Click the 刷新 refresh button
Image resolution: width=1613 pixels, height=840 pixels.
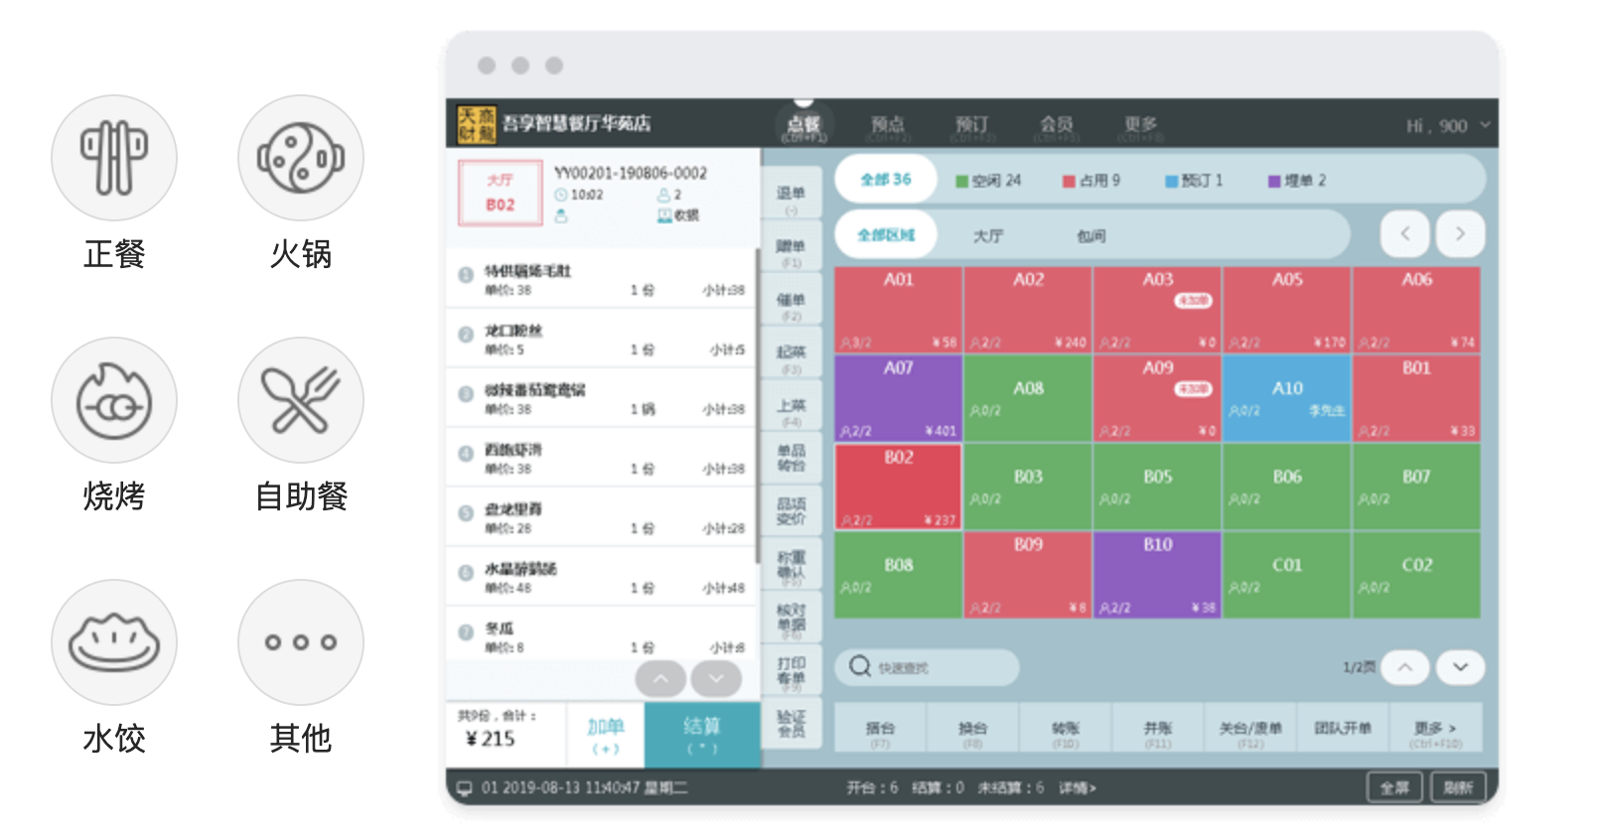[x=1457, y=787]
